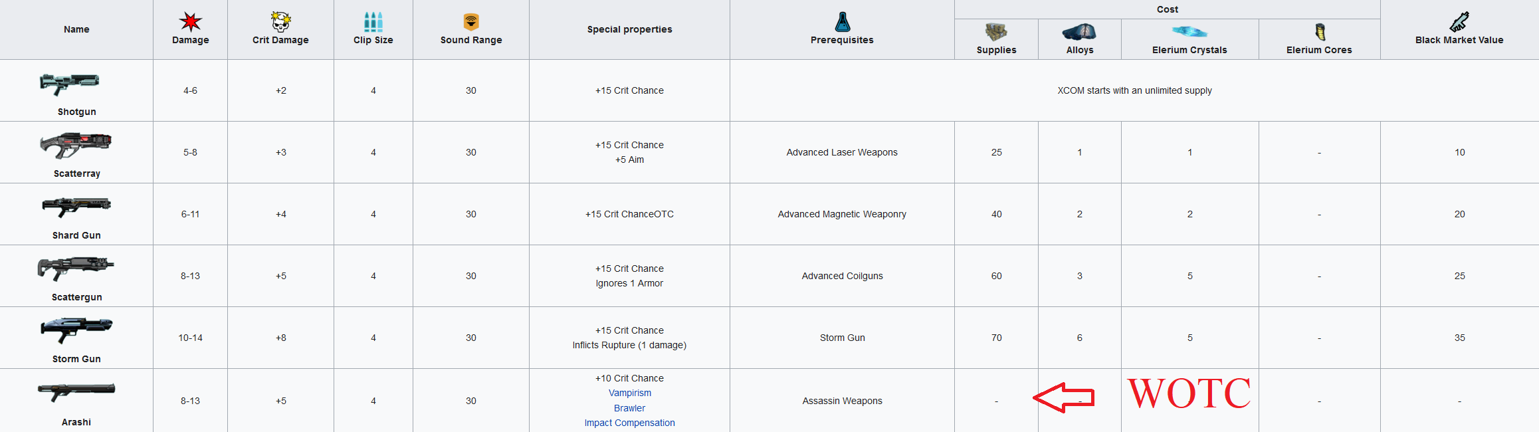Image resolution: width=1539 pixels, height=432 pixels.
Task: Click the Scattergun weapon image
Action: click(76, 269)
